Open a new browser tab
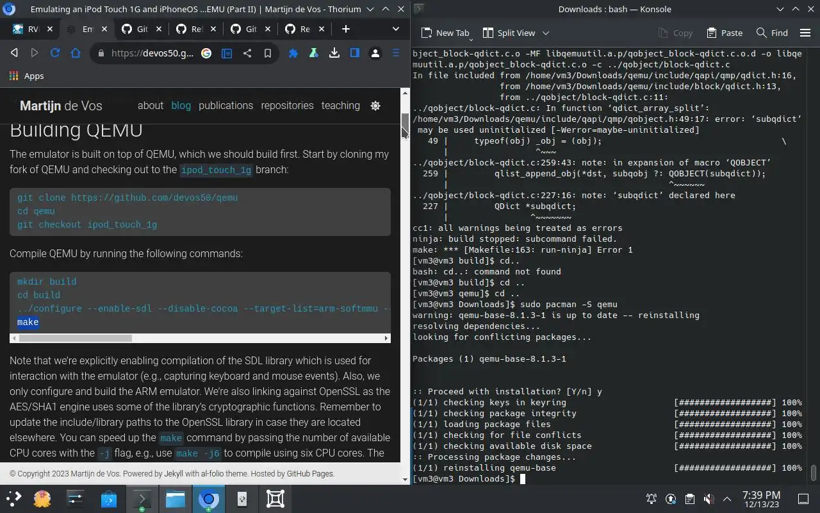The width and height of the screenshot is (820, 513). (346, 29)
